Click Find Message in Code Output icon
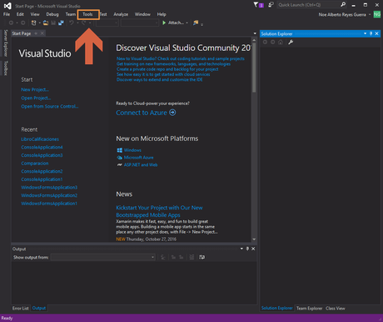This screenshot has height=322, width=383. pos(163,257)
